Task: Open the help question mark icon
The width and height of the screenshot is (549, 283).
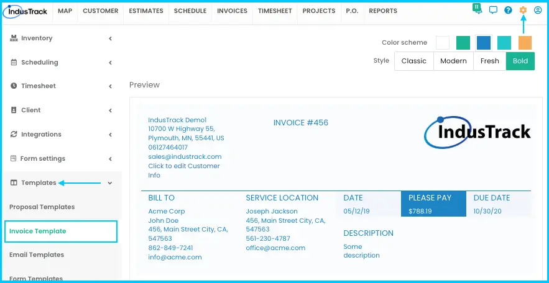Action: point(508,10)
